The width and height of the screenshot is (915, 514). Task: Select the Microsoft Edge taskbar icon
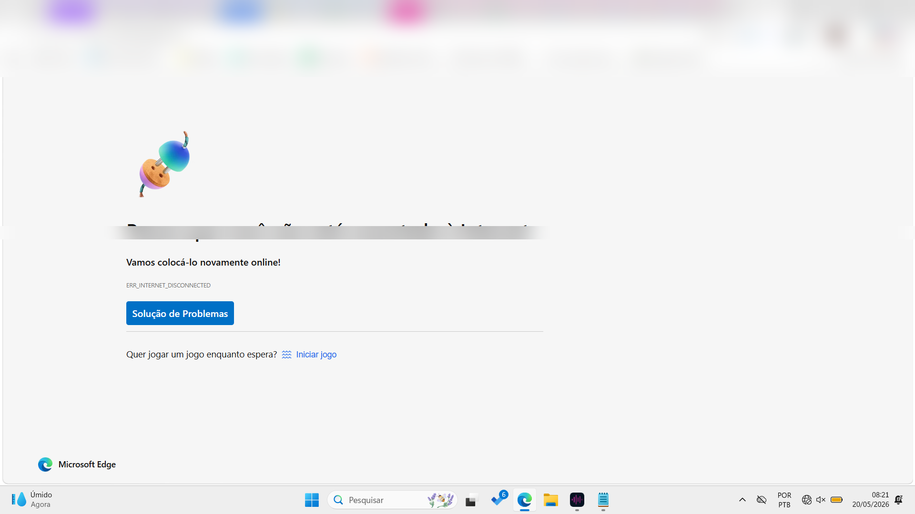click(x=525, y=500)
